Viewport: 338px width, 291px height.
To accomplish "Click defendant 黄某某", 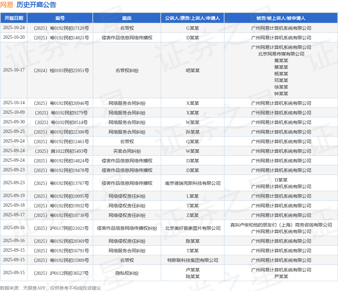I will click(281, 61).
